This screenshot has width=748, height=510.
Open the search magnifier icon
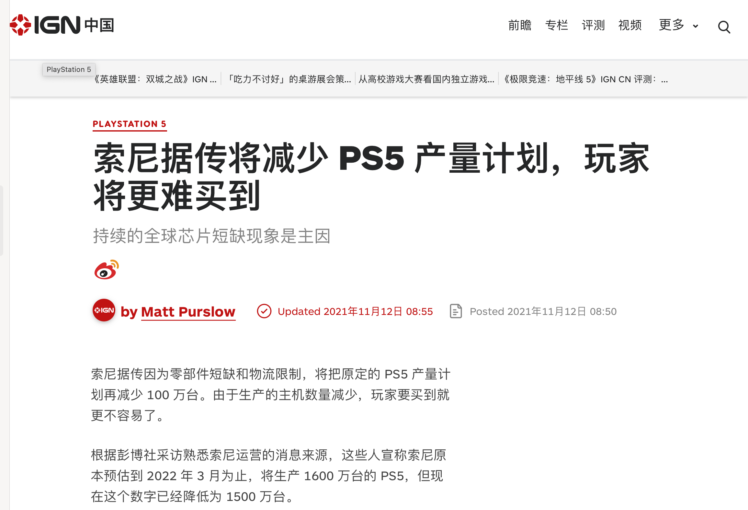pyautogui.click(x=724, y=27)
